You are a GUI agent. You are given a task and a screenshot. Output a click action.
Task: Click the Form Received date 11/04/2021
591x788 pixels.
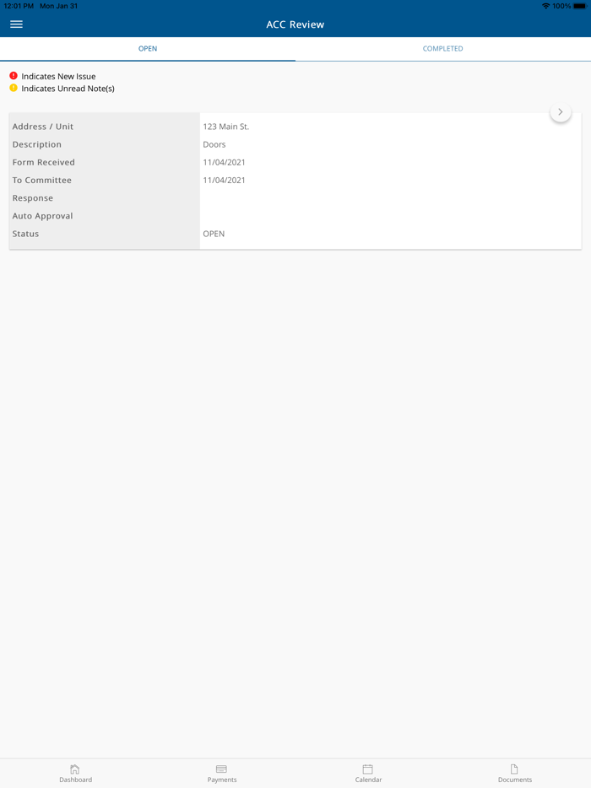(x=224, y=162)
